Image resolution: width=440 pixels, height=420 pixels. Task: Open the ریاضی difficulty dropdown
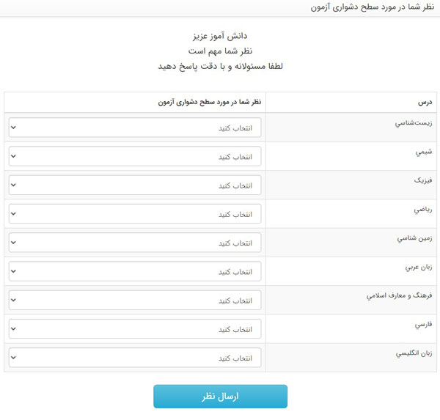(x=134, y=214)
